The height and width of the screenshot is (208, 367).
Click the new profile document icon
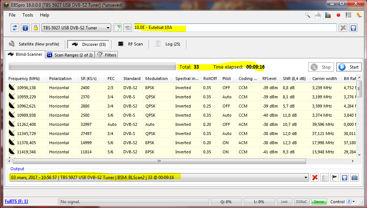click(x=117, y=28)
